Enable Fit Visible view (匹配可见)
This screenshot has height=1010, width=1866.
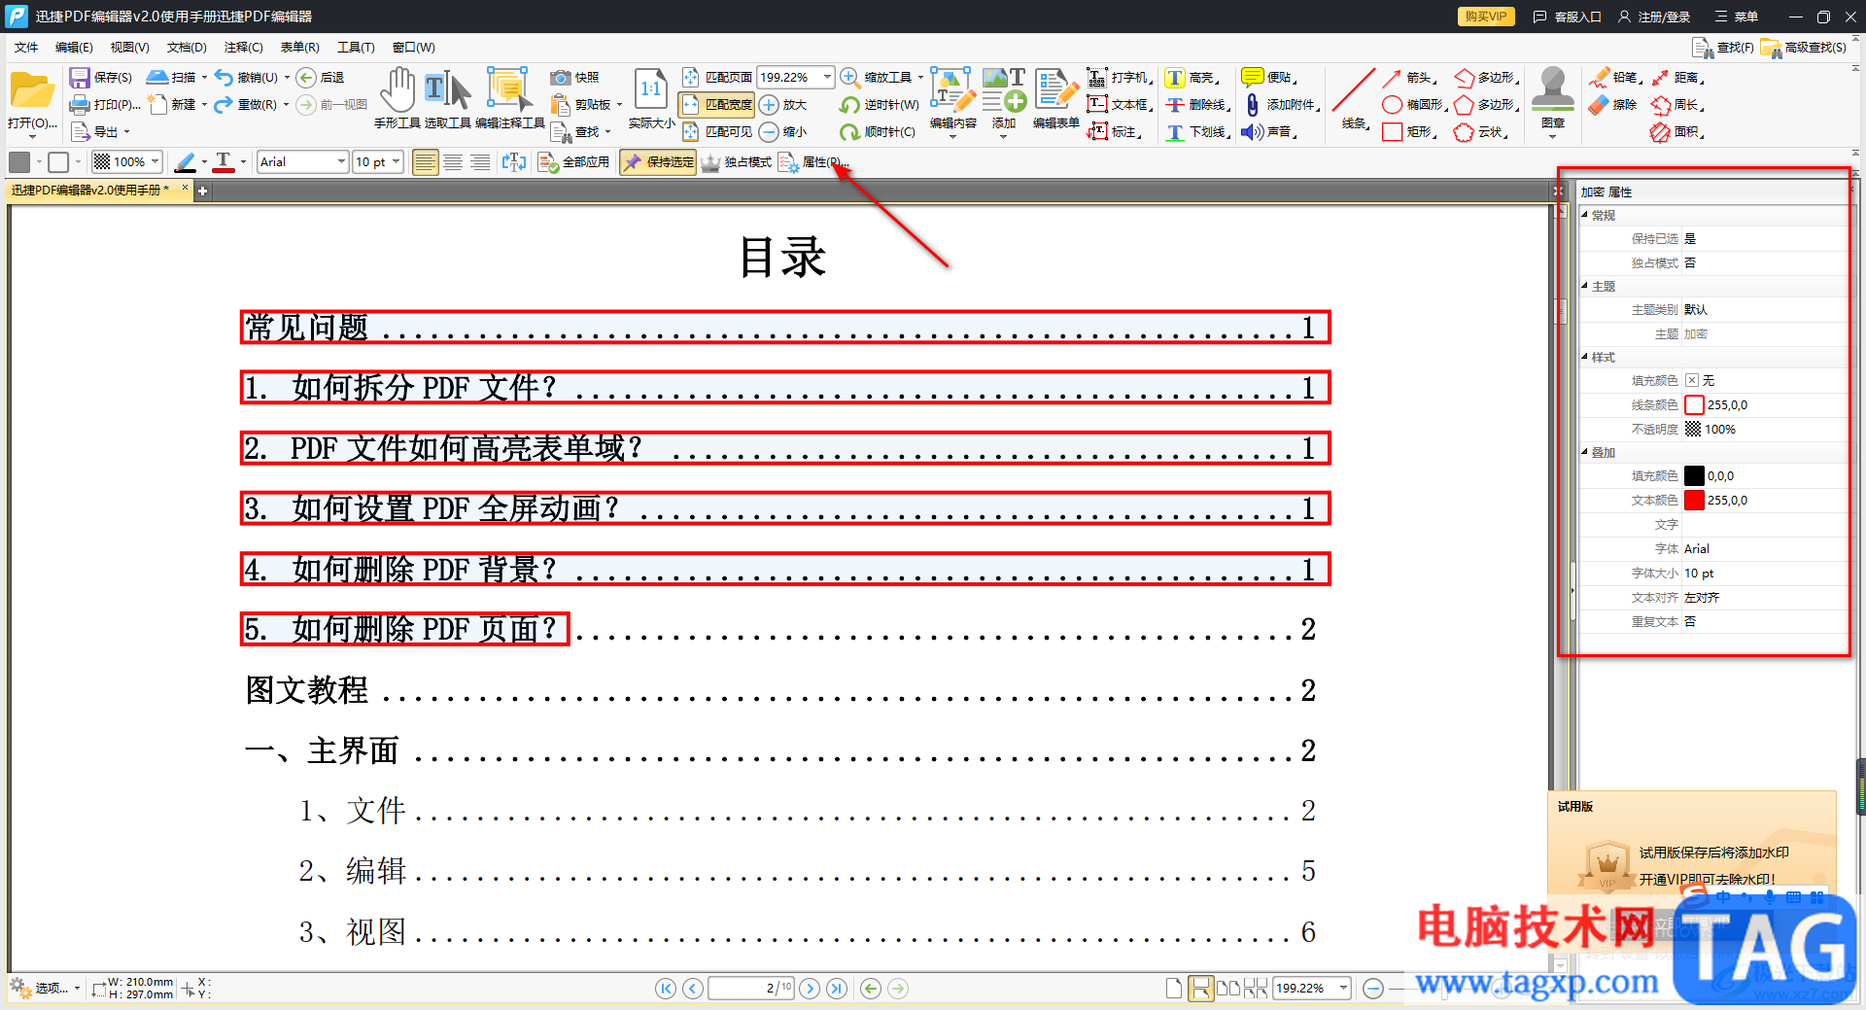[717, 132]
